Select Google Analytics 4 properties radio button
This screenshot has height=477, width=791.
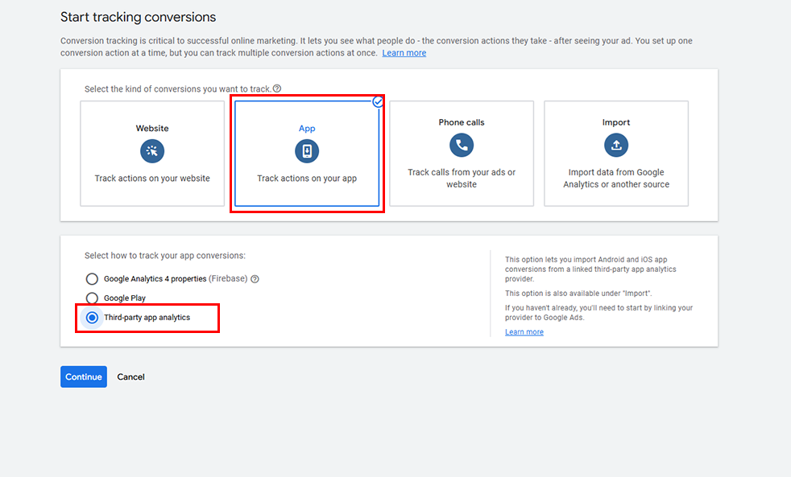(92, 279)
